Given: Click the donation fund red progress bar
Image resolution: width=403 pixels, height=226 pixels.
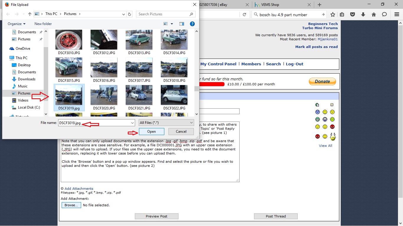Looking at the screenshot, I should coord(212,84).
